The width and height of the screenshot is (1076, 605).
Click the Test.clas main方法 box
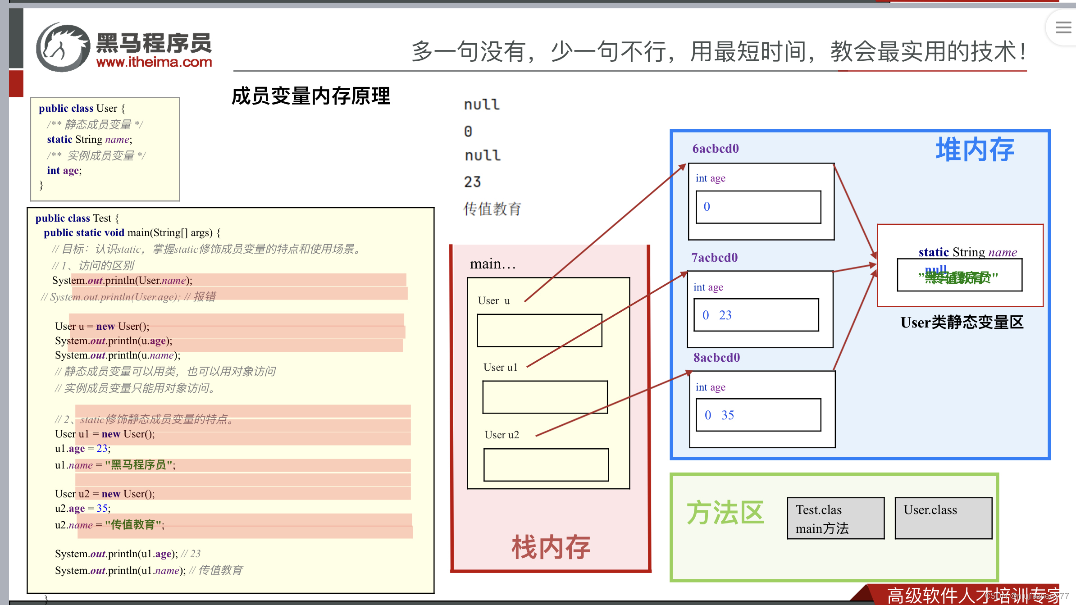pos(835,518)
